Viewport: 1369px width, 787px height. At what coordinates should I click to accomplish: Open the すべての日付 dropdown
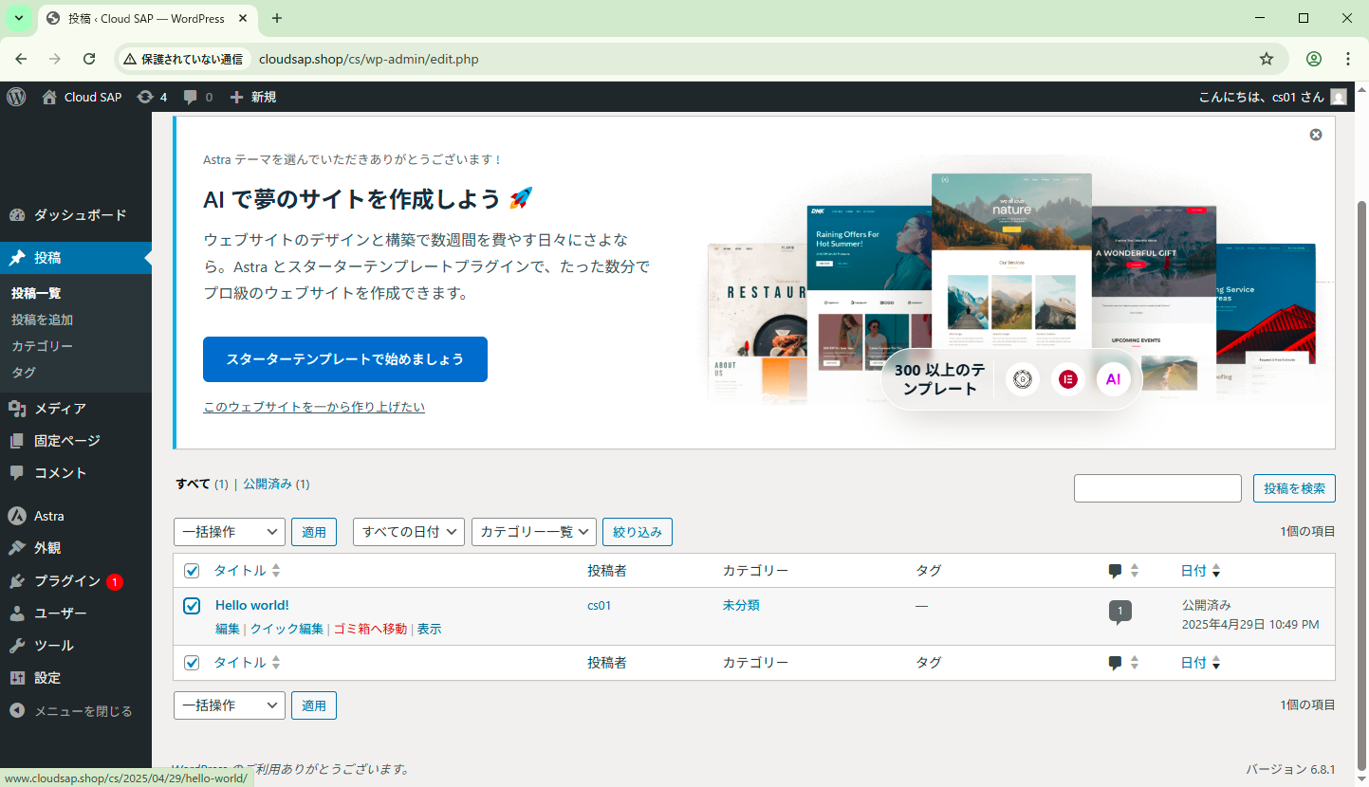(x=409, y=532)
